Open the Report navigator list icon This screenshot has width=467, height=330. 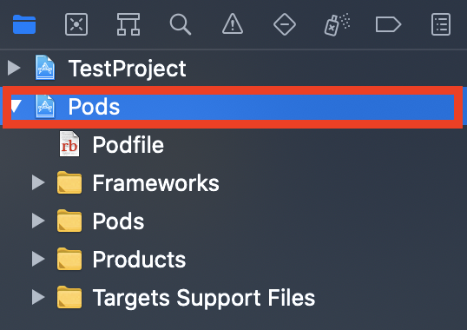pyautogui.click(x=441, y=24)
